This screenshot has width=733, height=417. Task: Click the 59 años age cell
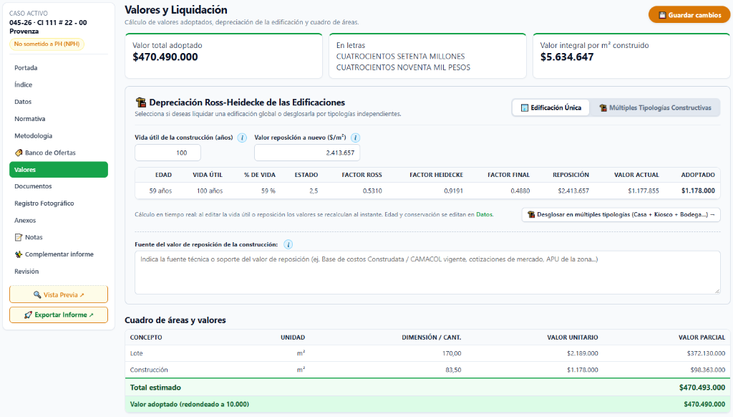160,191
